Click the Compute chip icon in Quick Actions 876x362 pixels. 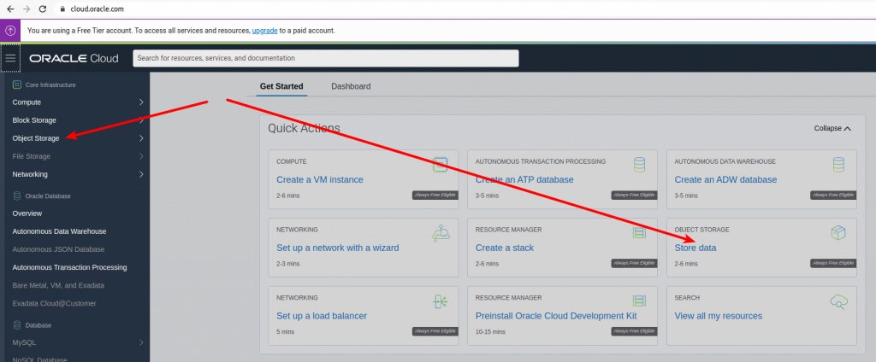pos(441,165)
